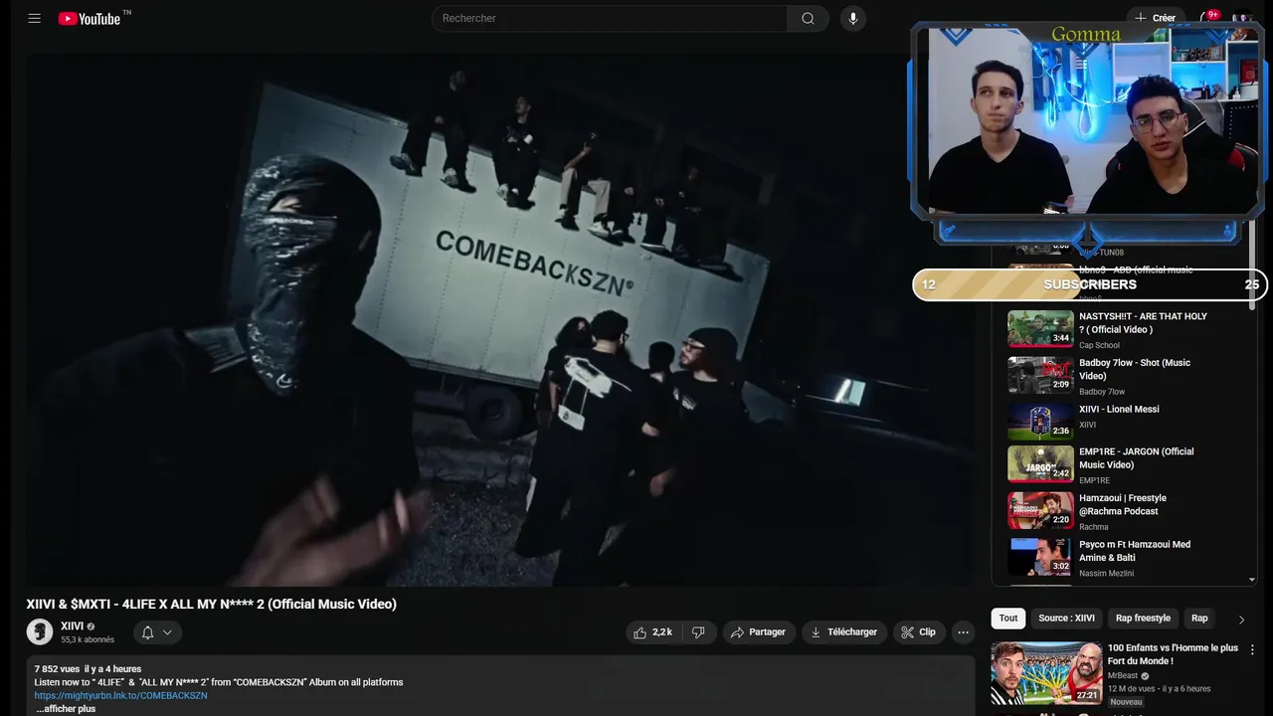Image resolution: width=1273 pixels, height=716 pixels.
Task: Open more actions three-dot menu
Action: point(963,632)
